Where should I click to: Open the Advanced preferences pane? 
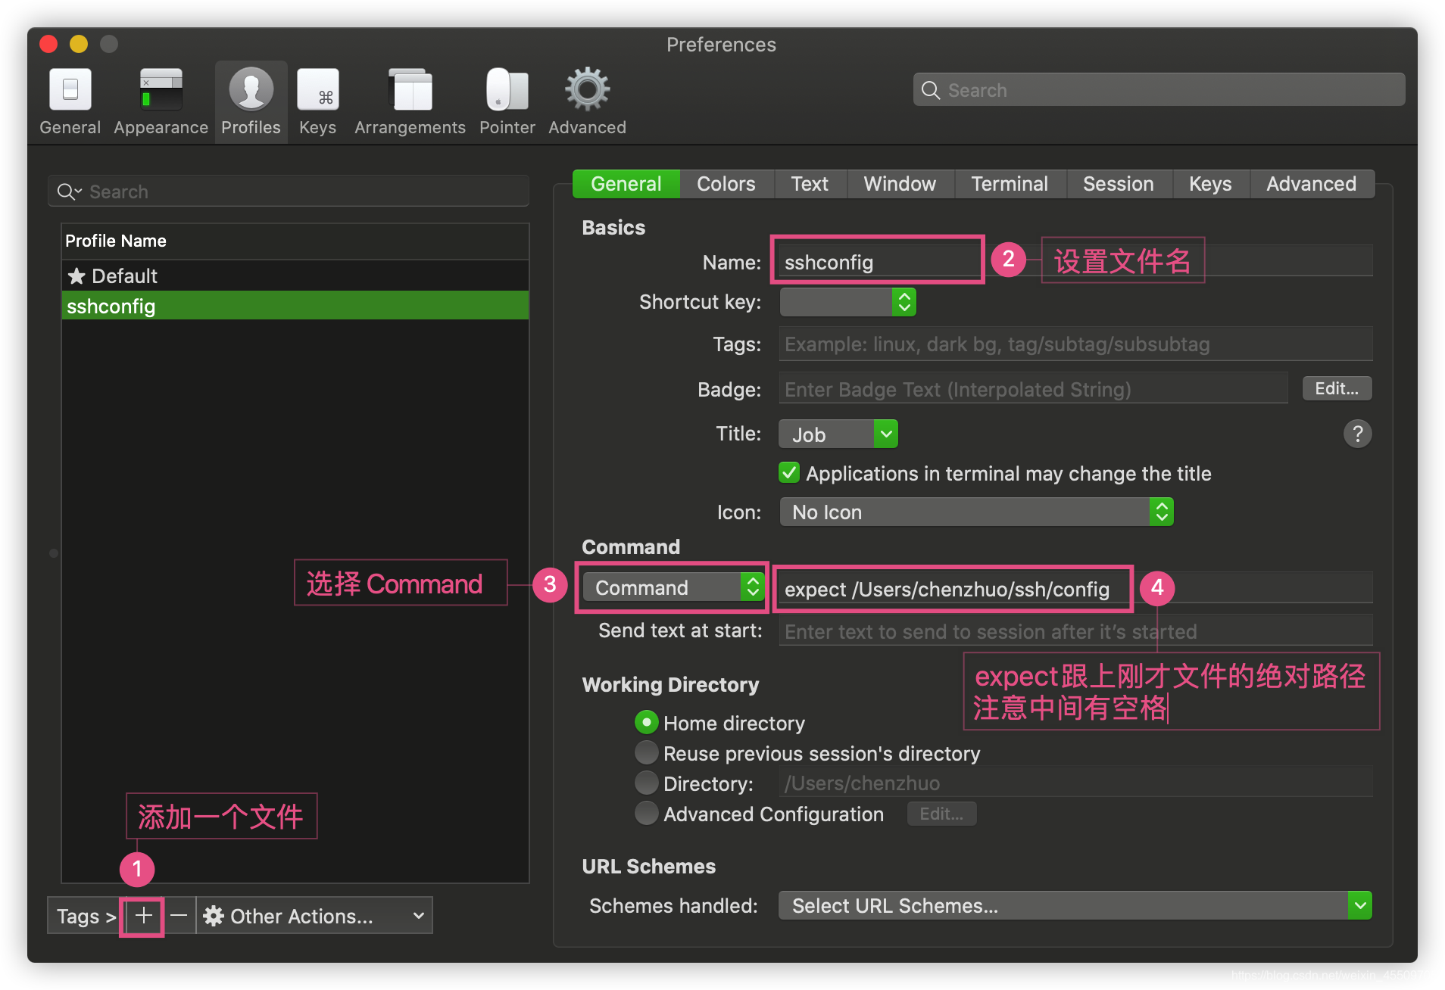click(x=587, y=101)
